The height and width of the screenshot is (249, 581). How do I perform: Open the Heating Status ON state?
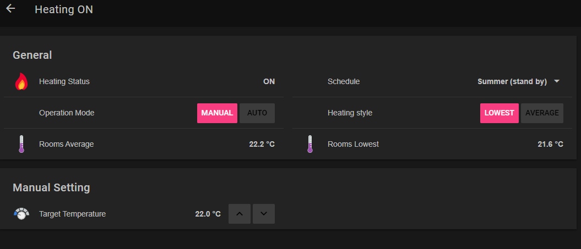click(x=269, y=82)
